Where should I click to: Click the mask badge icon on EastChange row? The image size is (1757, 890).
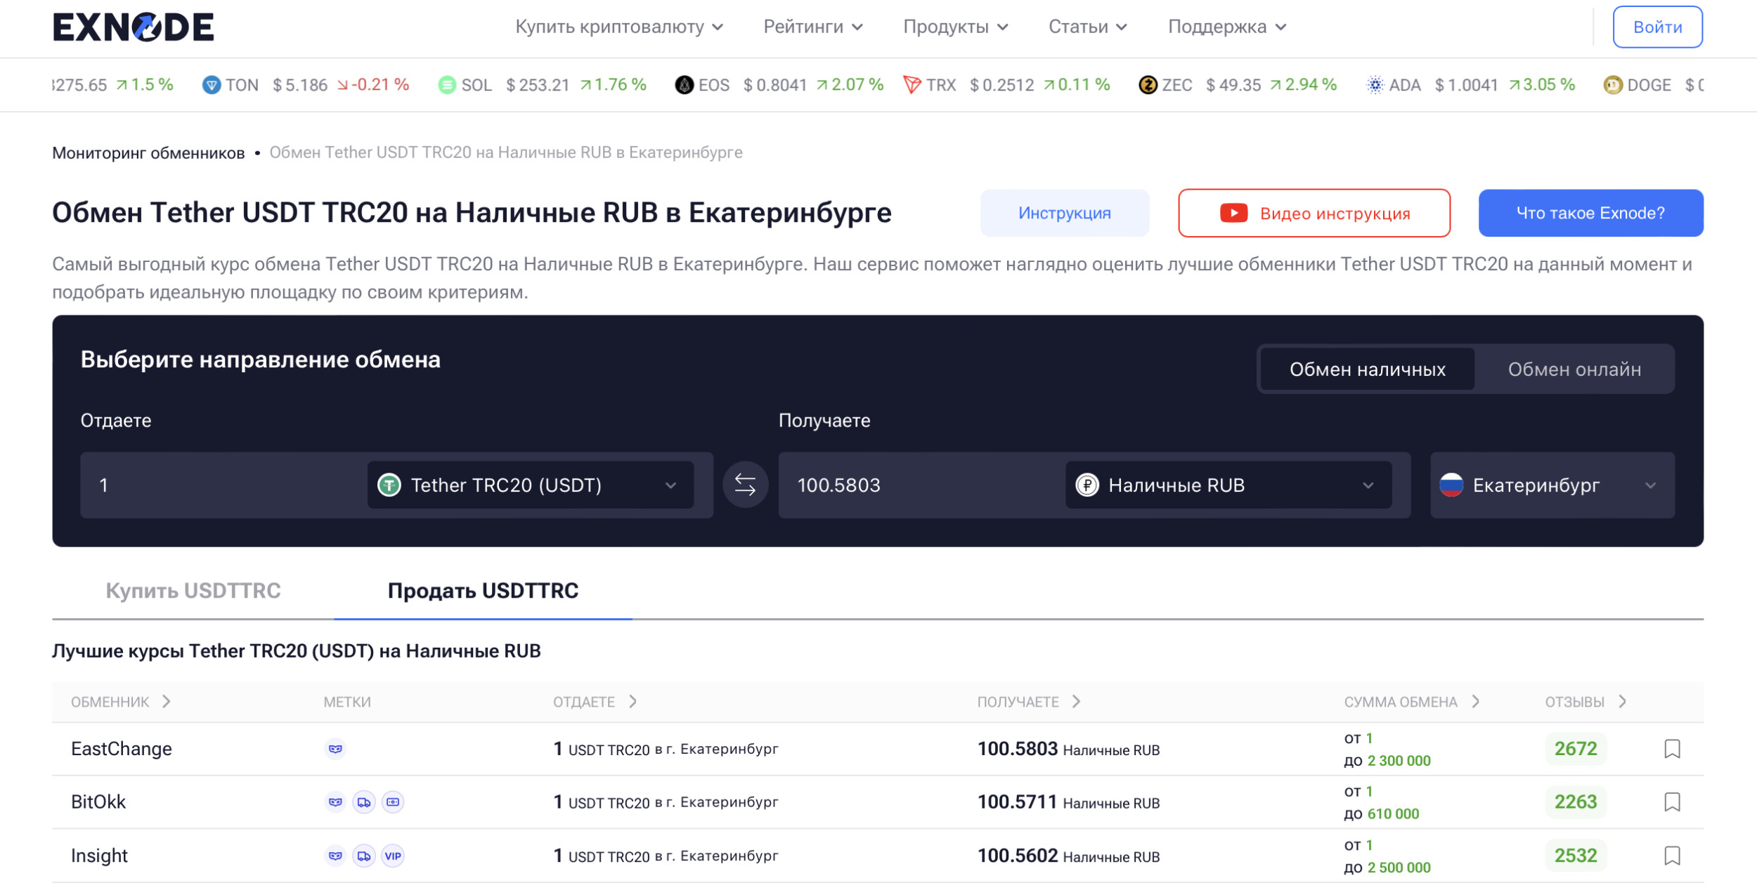(x=335, y=749)
